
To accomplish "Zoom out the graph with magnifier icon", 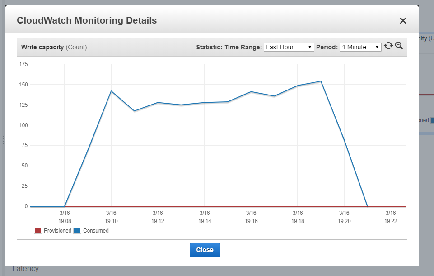I will tap(399, 46).
